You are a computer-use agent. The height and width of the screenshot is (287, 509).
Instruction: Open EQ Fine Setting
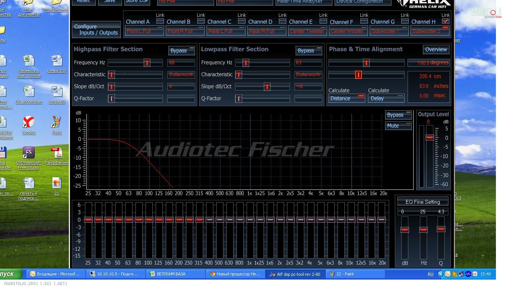(x=423, y=202)
